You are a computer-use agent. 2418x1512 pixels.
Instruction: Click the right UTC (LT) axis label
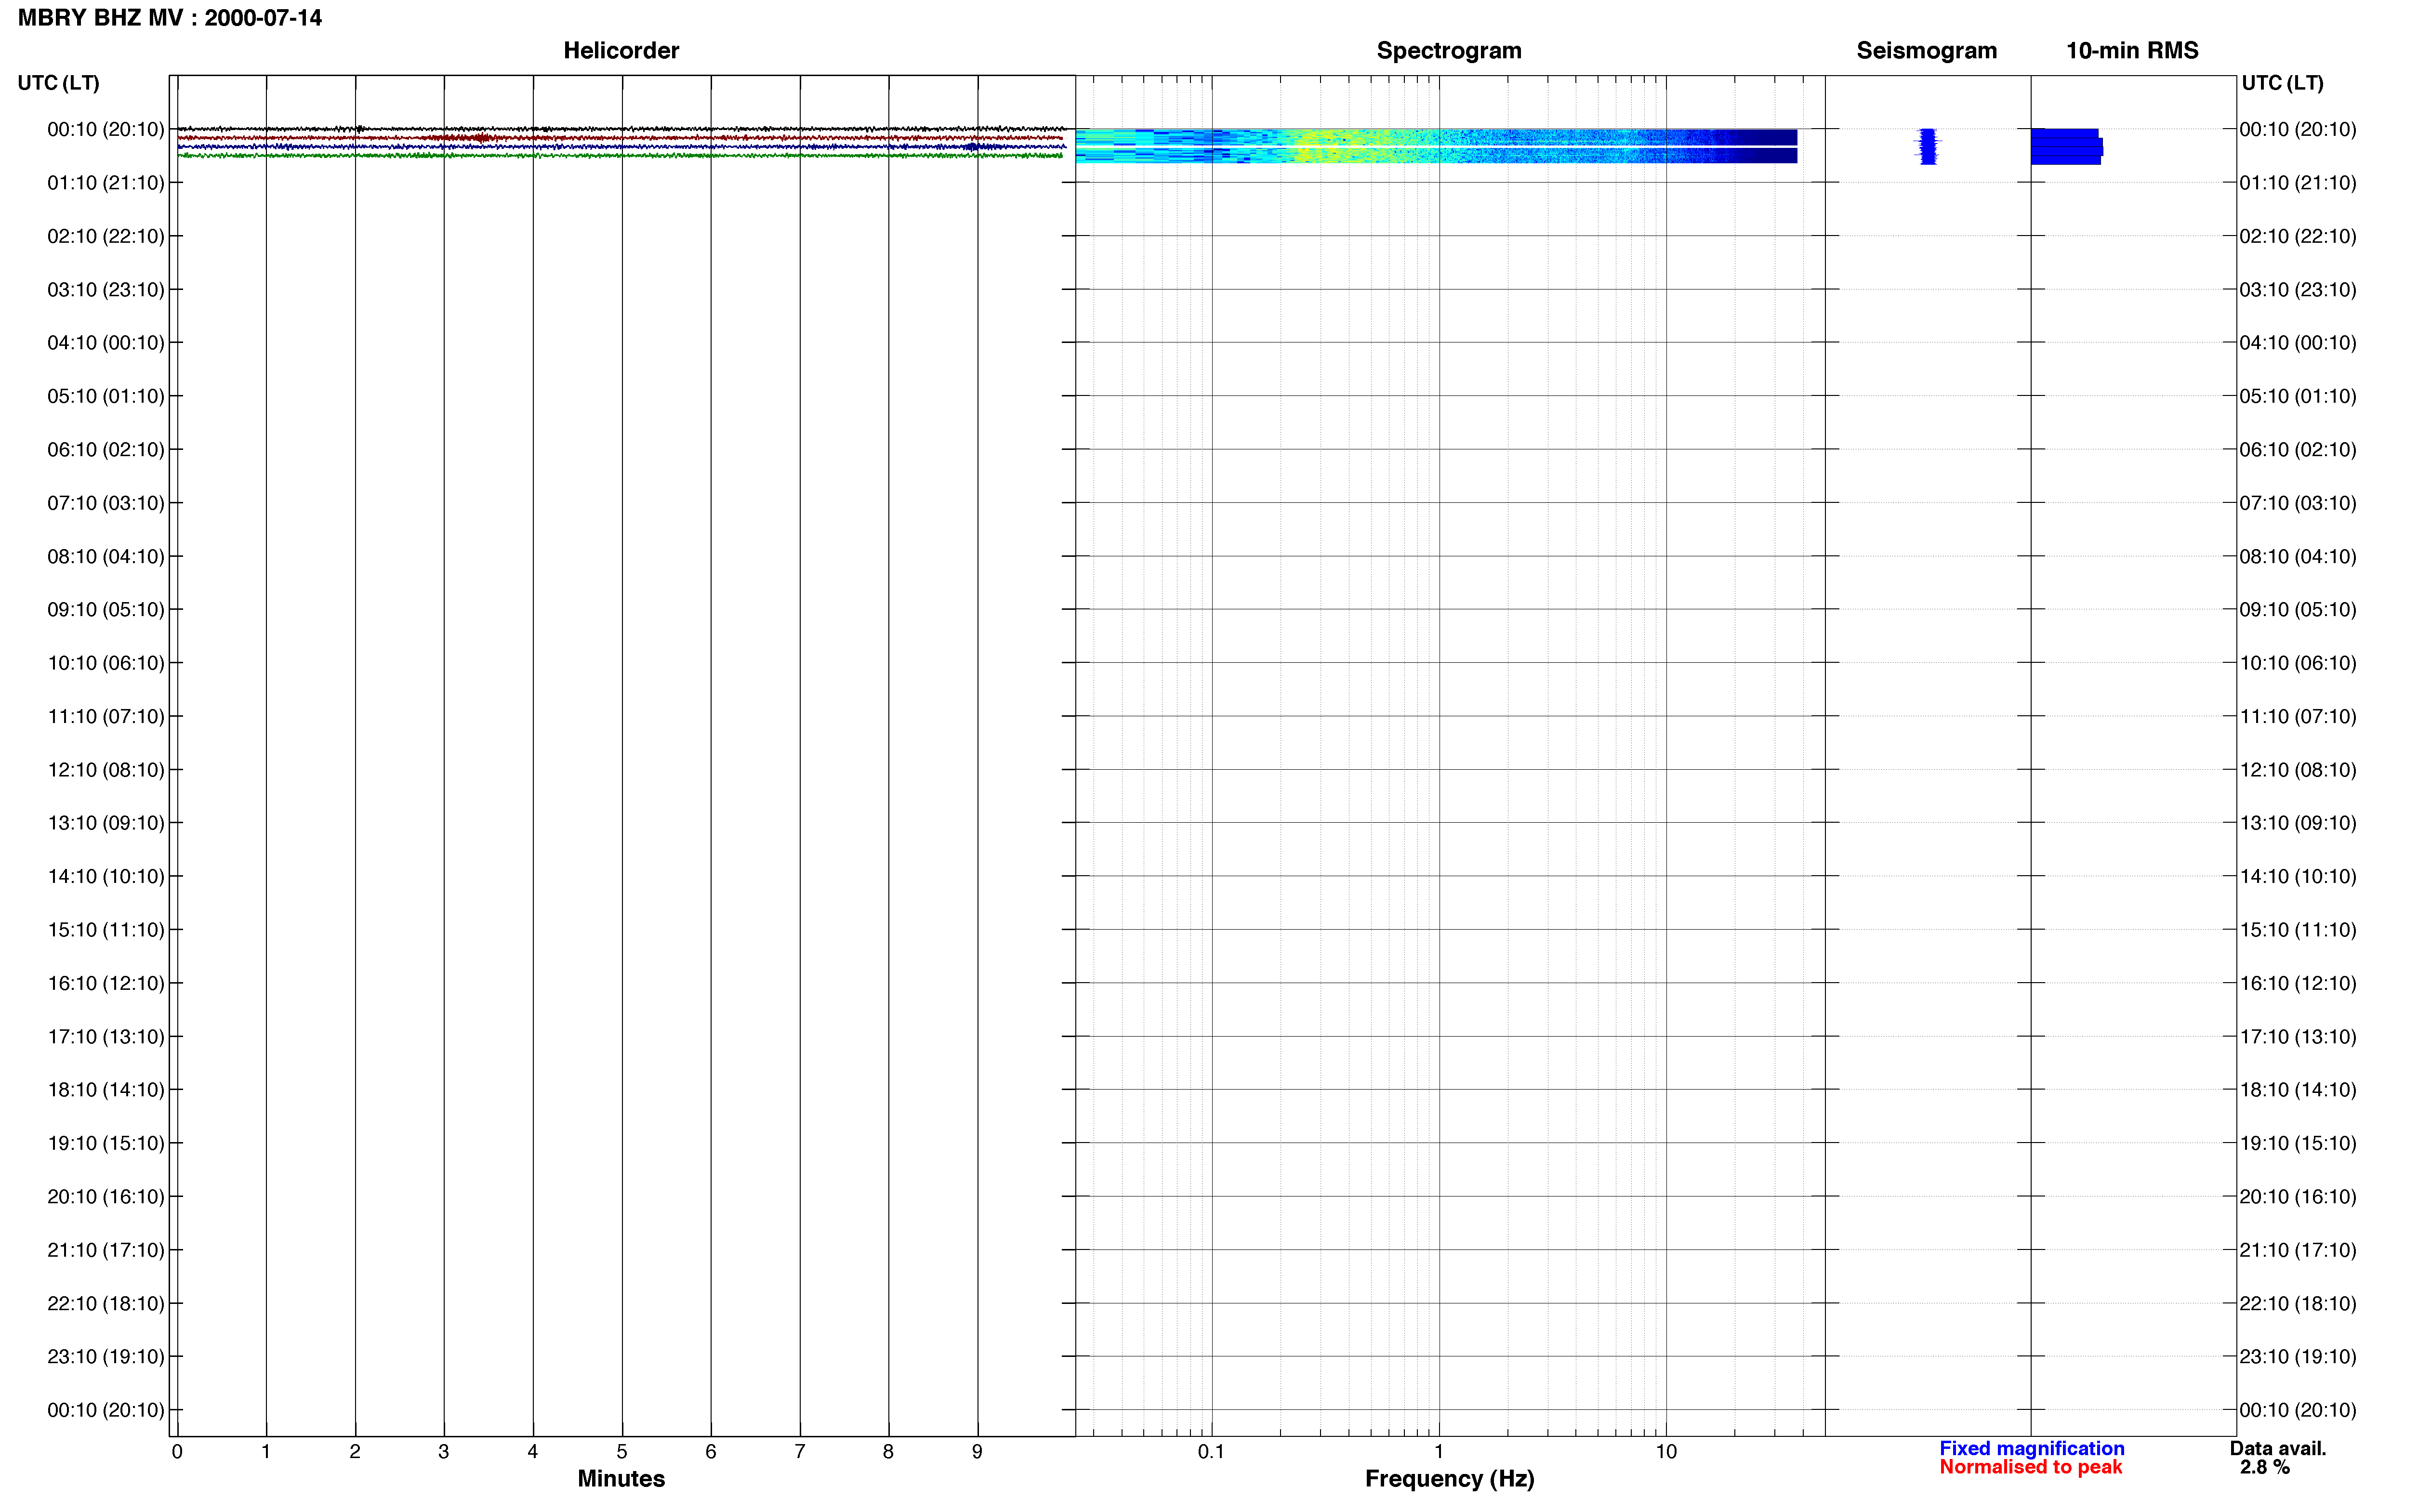pyautogui.click(x=2282, y=83)
